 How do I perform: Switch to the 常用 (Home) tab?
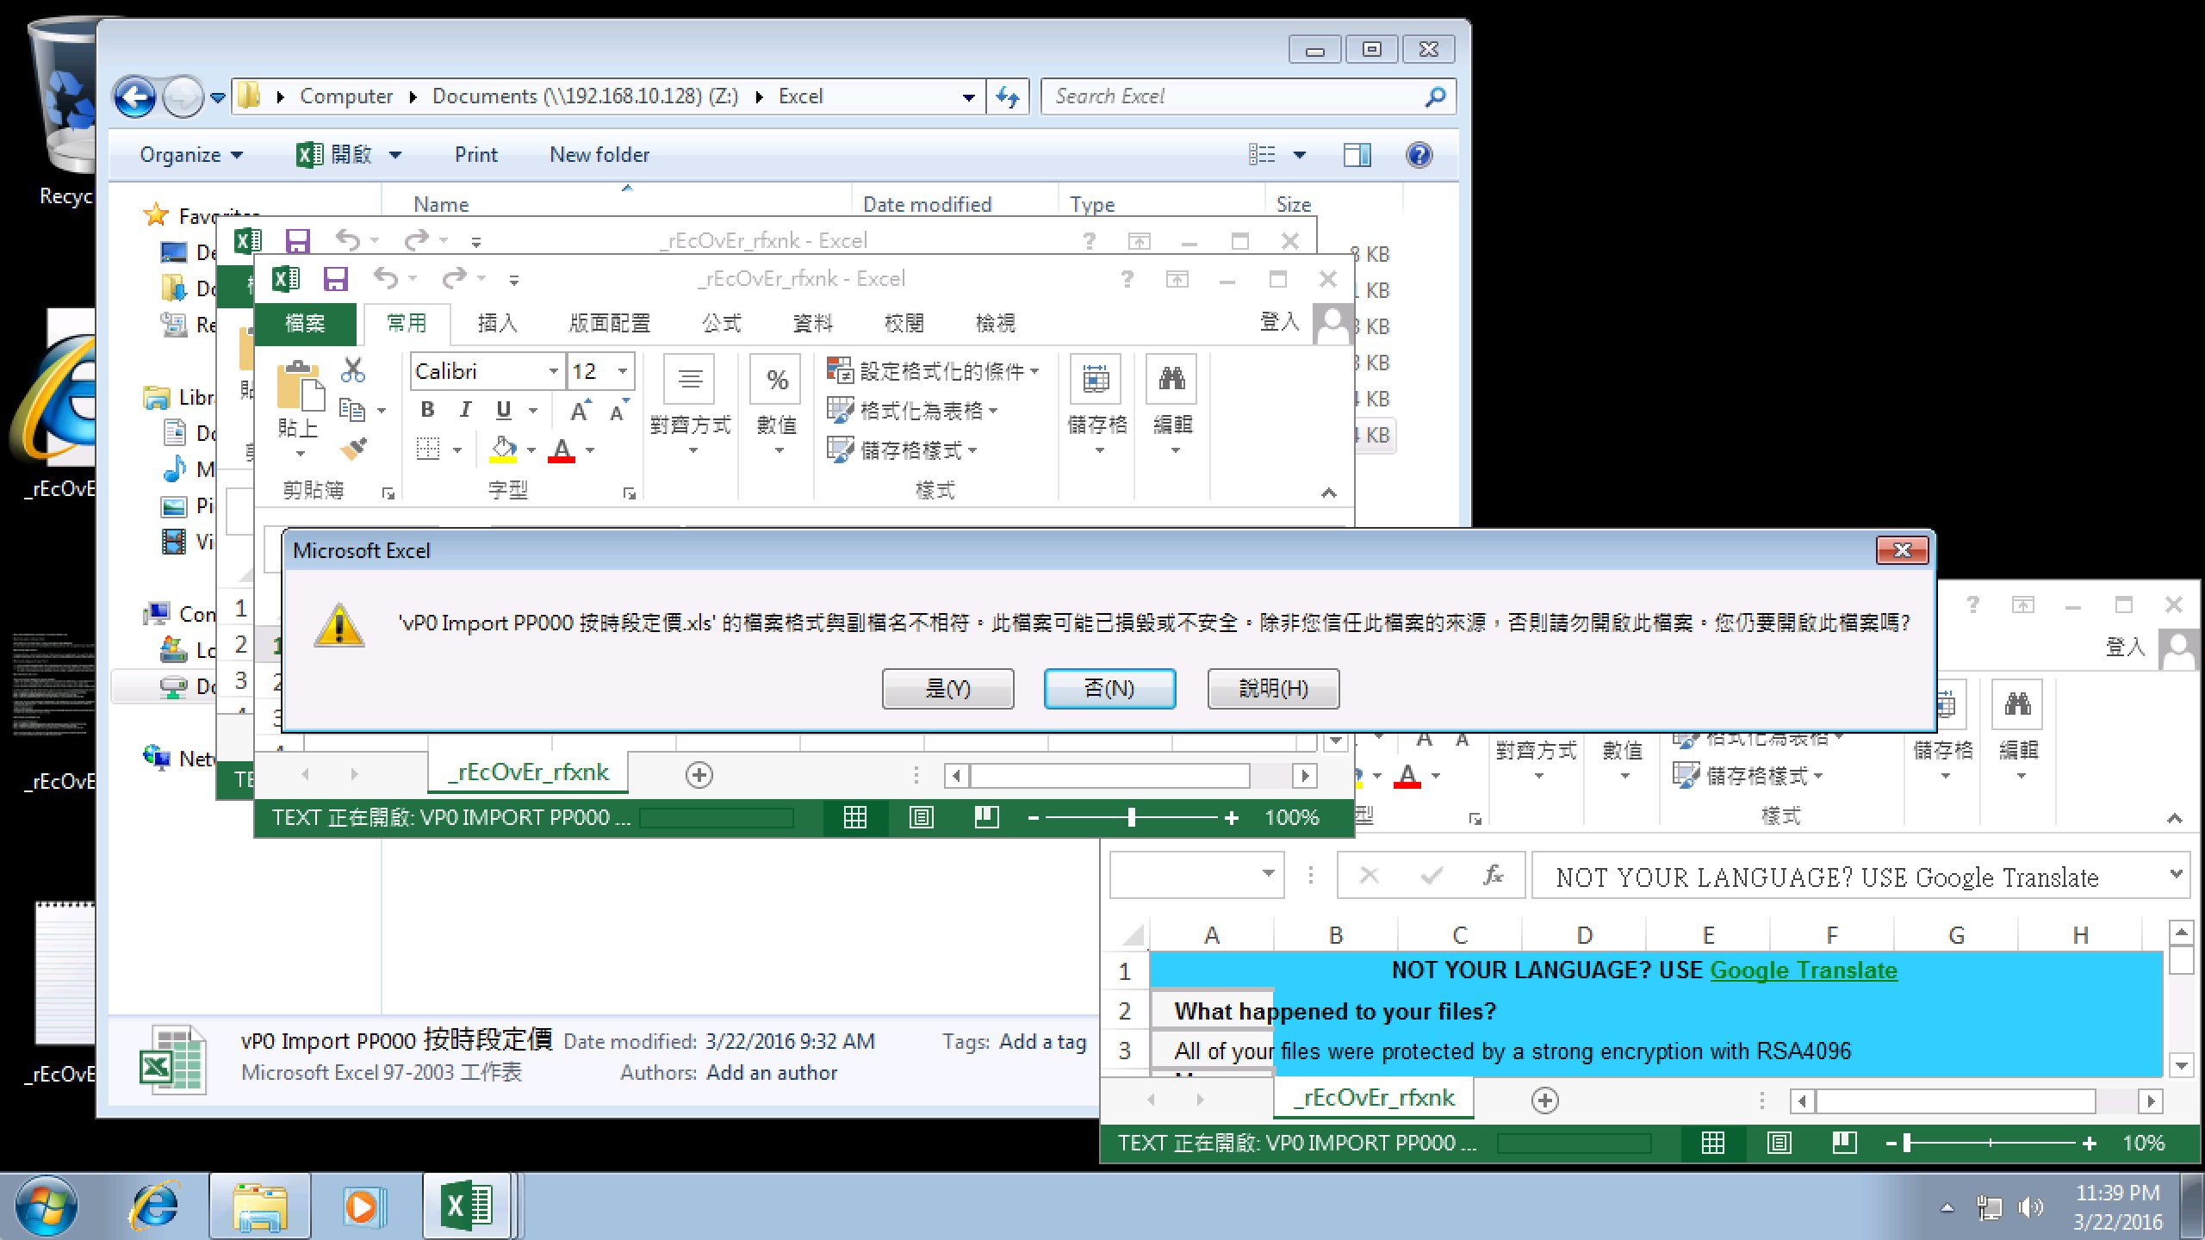[407, 323]
